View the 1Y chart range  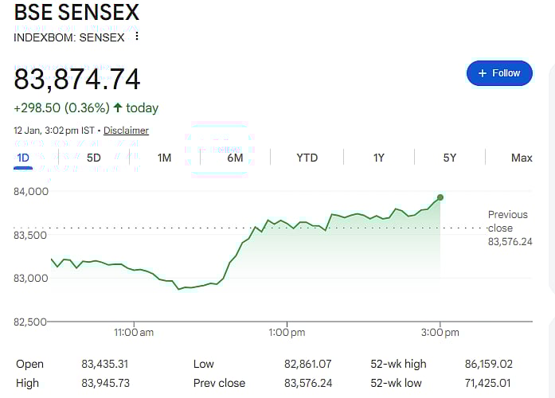pyautogui.click(x=379, y=158)
